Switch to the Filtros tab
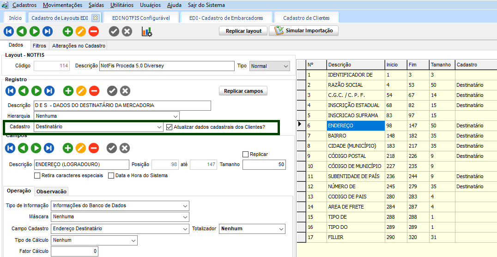This screenshot has height=257, width=497. (39, 46)
